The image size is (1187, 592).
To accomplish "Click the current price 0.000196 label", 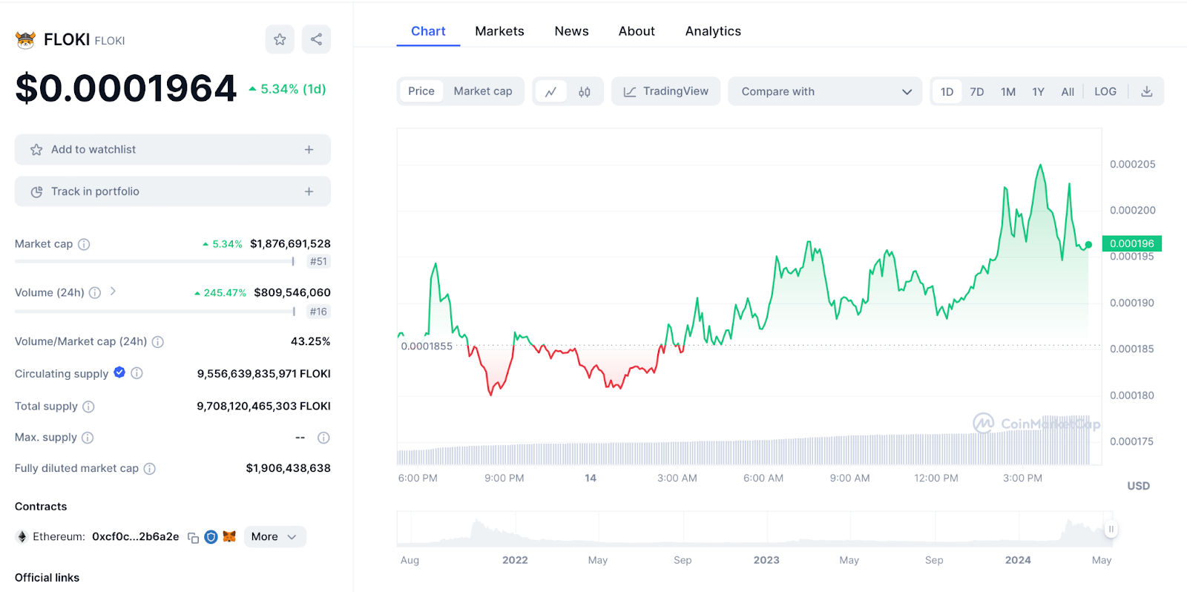I will click(x=1132, y=243).
